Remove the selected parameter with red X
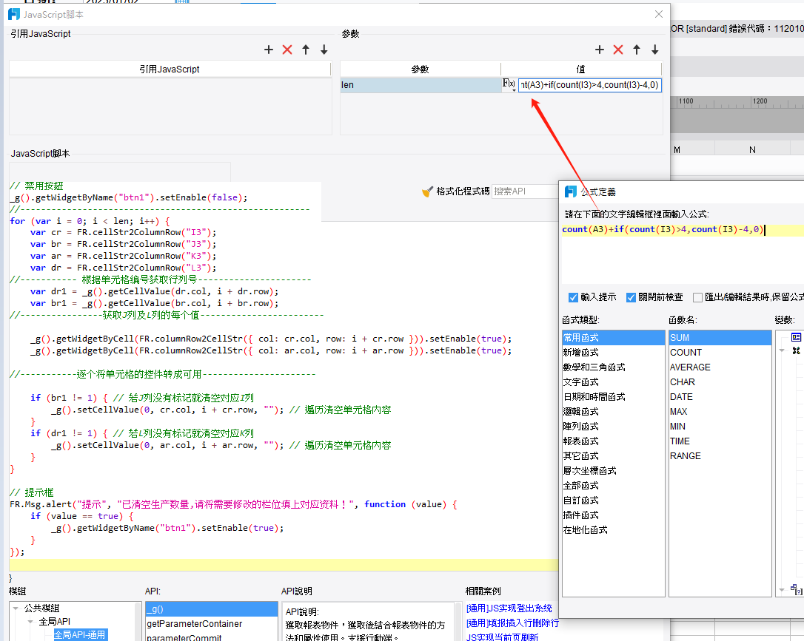 click(618, 50)
